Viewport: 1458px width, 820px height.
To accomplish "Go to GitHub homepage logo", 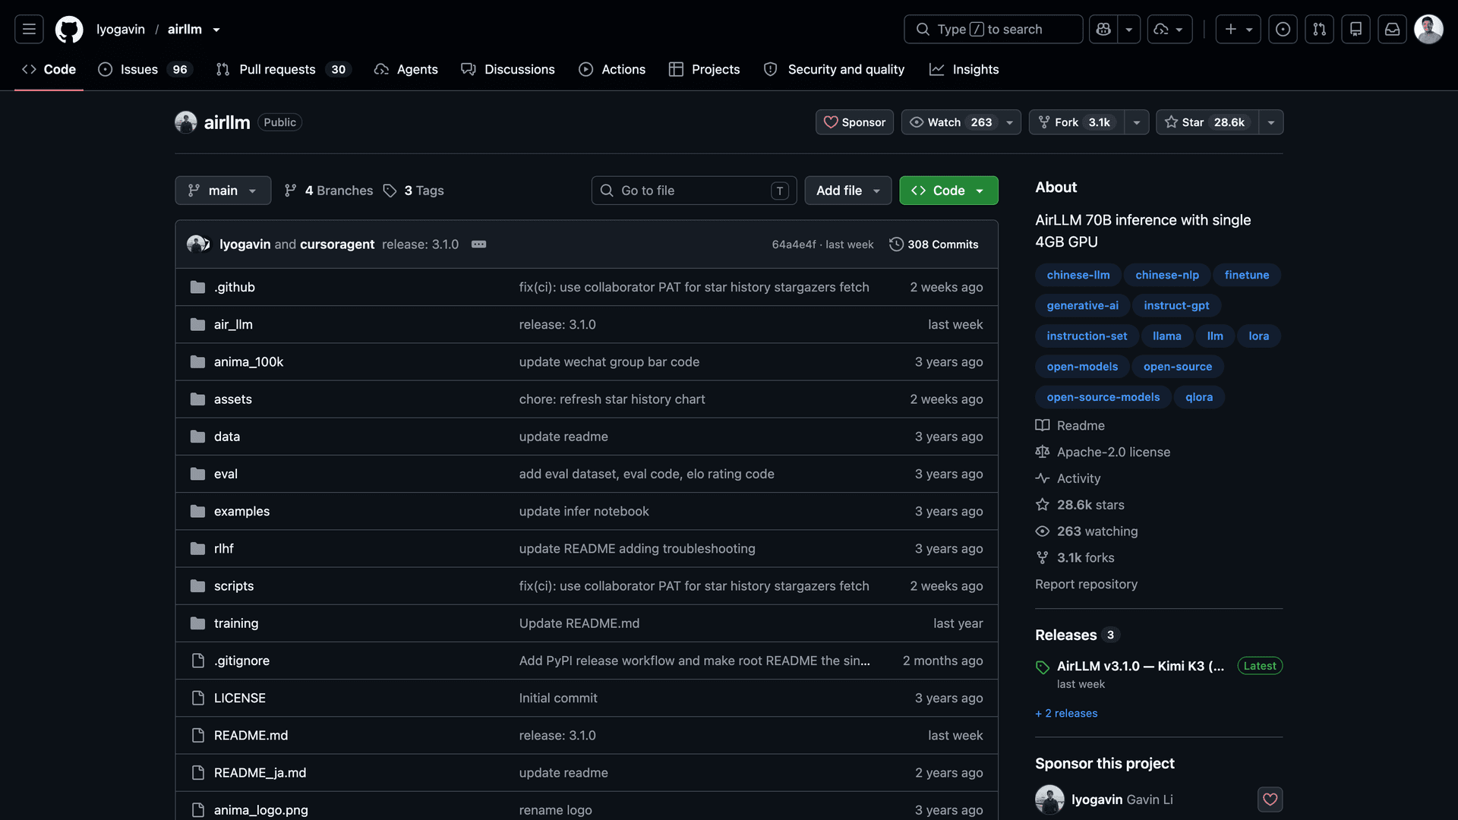I will point(69,29).
